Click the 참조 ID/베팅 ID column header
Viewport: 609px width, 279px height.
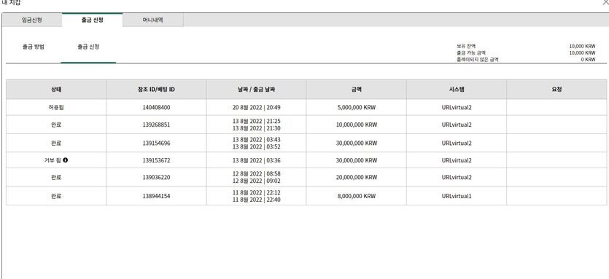click(156, 90)
